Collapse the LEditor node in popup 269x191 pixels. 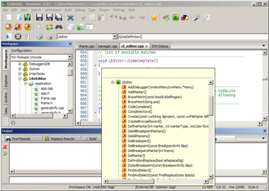point(113,82)
